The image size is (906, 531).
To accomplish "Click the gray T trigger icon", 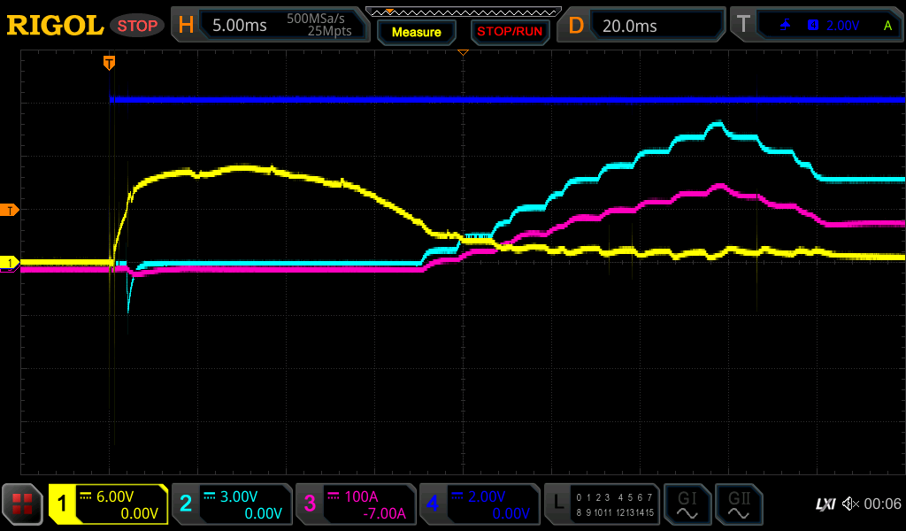I will pos(743,26).
